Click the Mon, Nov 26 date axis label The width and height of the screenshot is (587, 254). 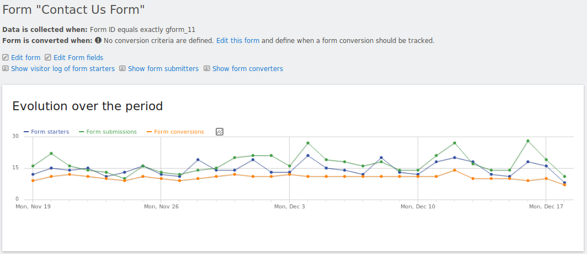pyautogui.click(x=161, y=207)
